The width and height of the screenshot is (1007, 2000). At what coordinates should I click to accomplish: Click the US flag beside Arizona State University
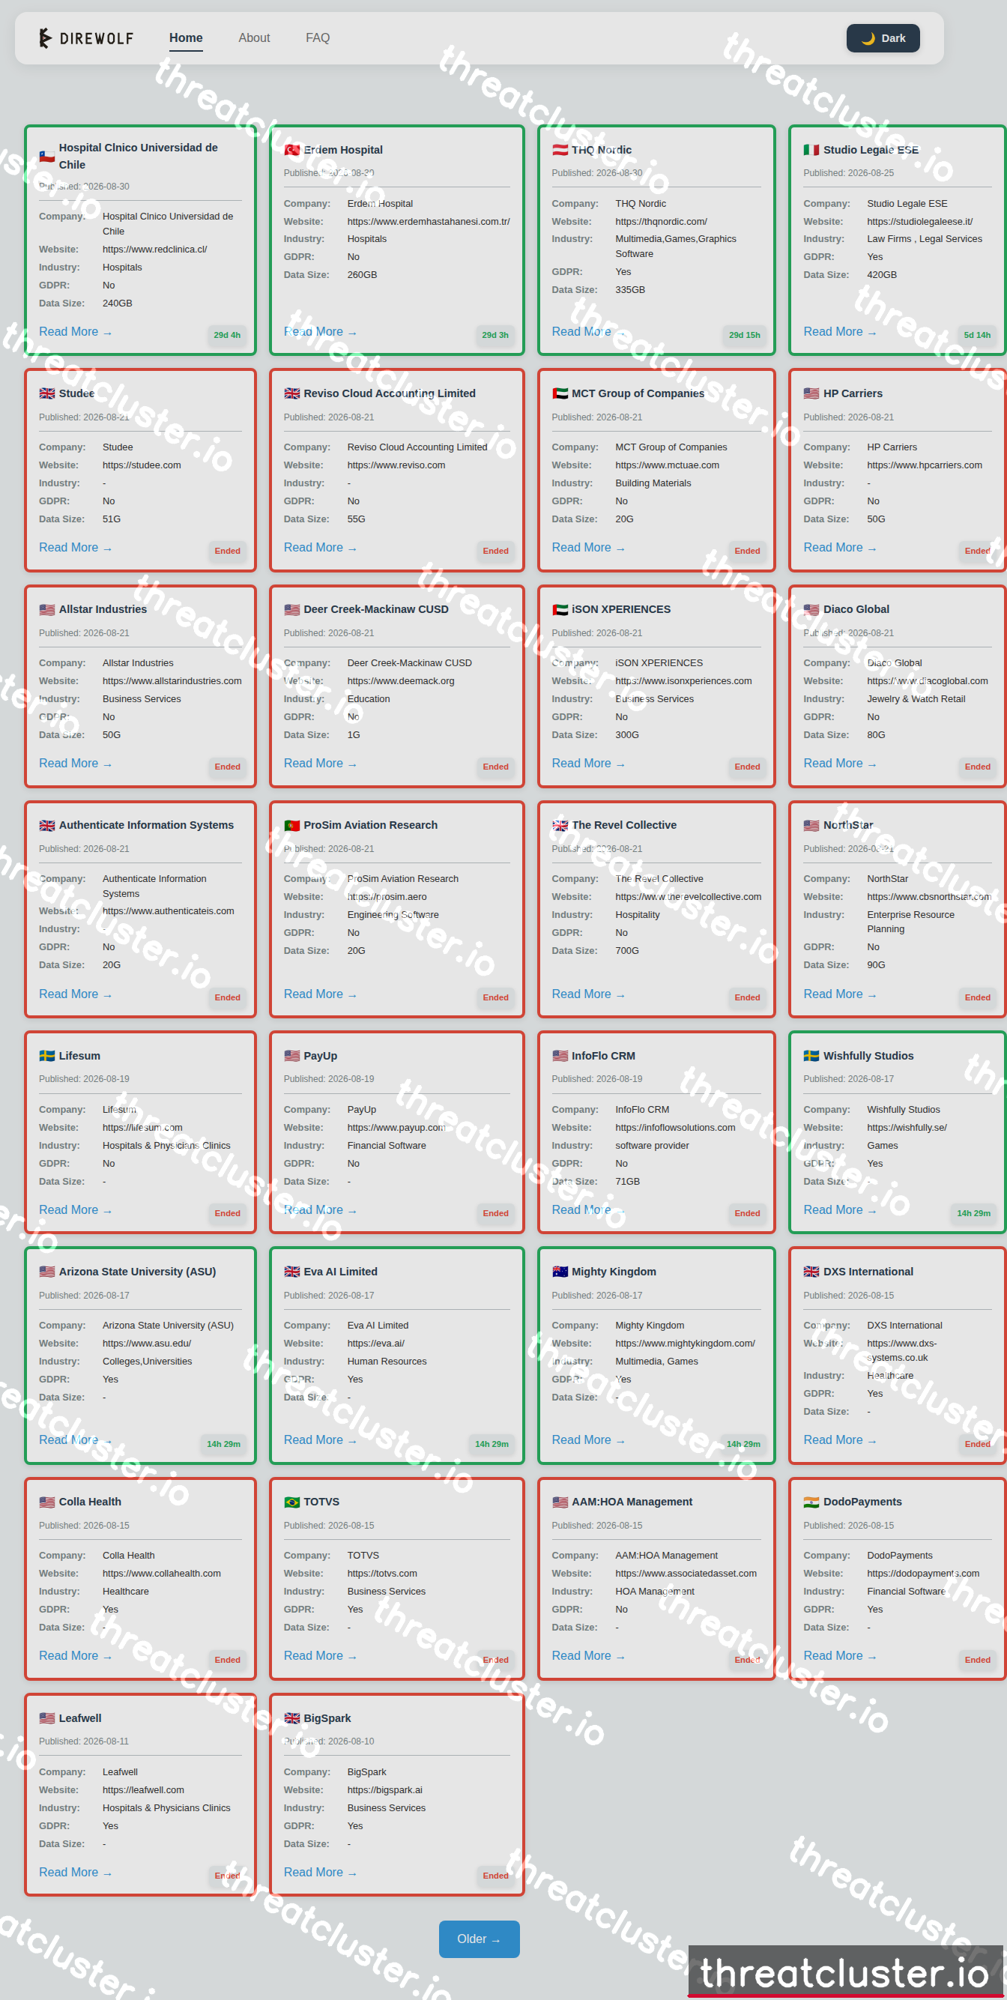click(46, 1272)
